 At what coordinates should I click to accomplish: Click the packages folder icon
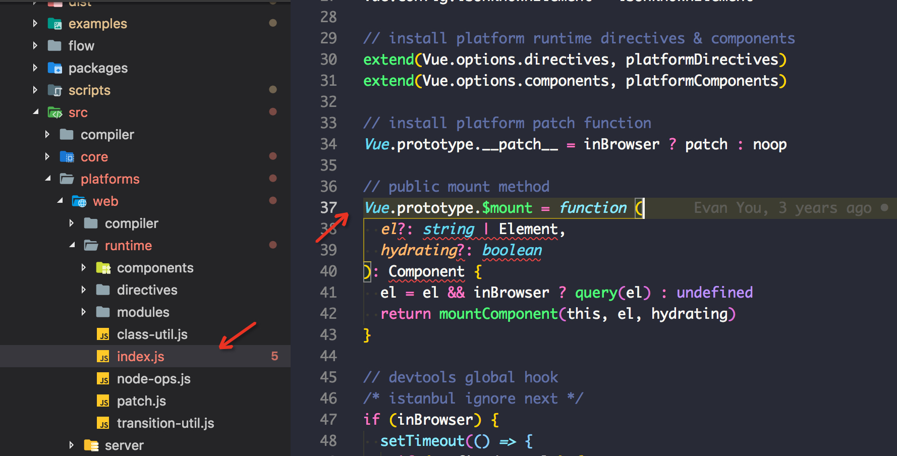(54, 68)
